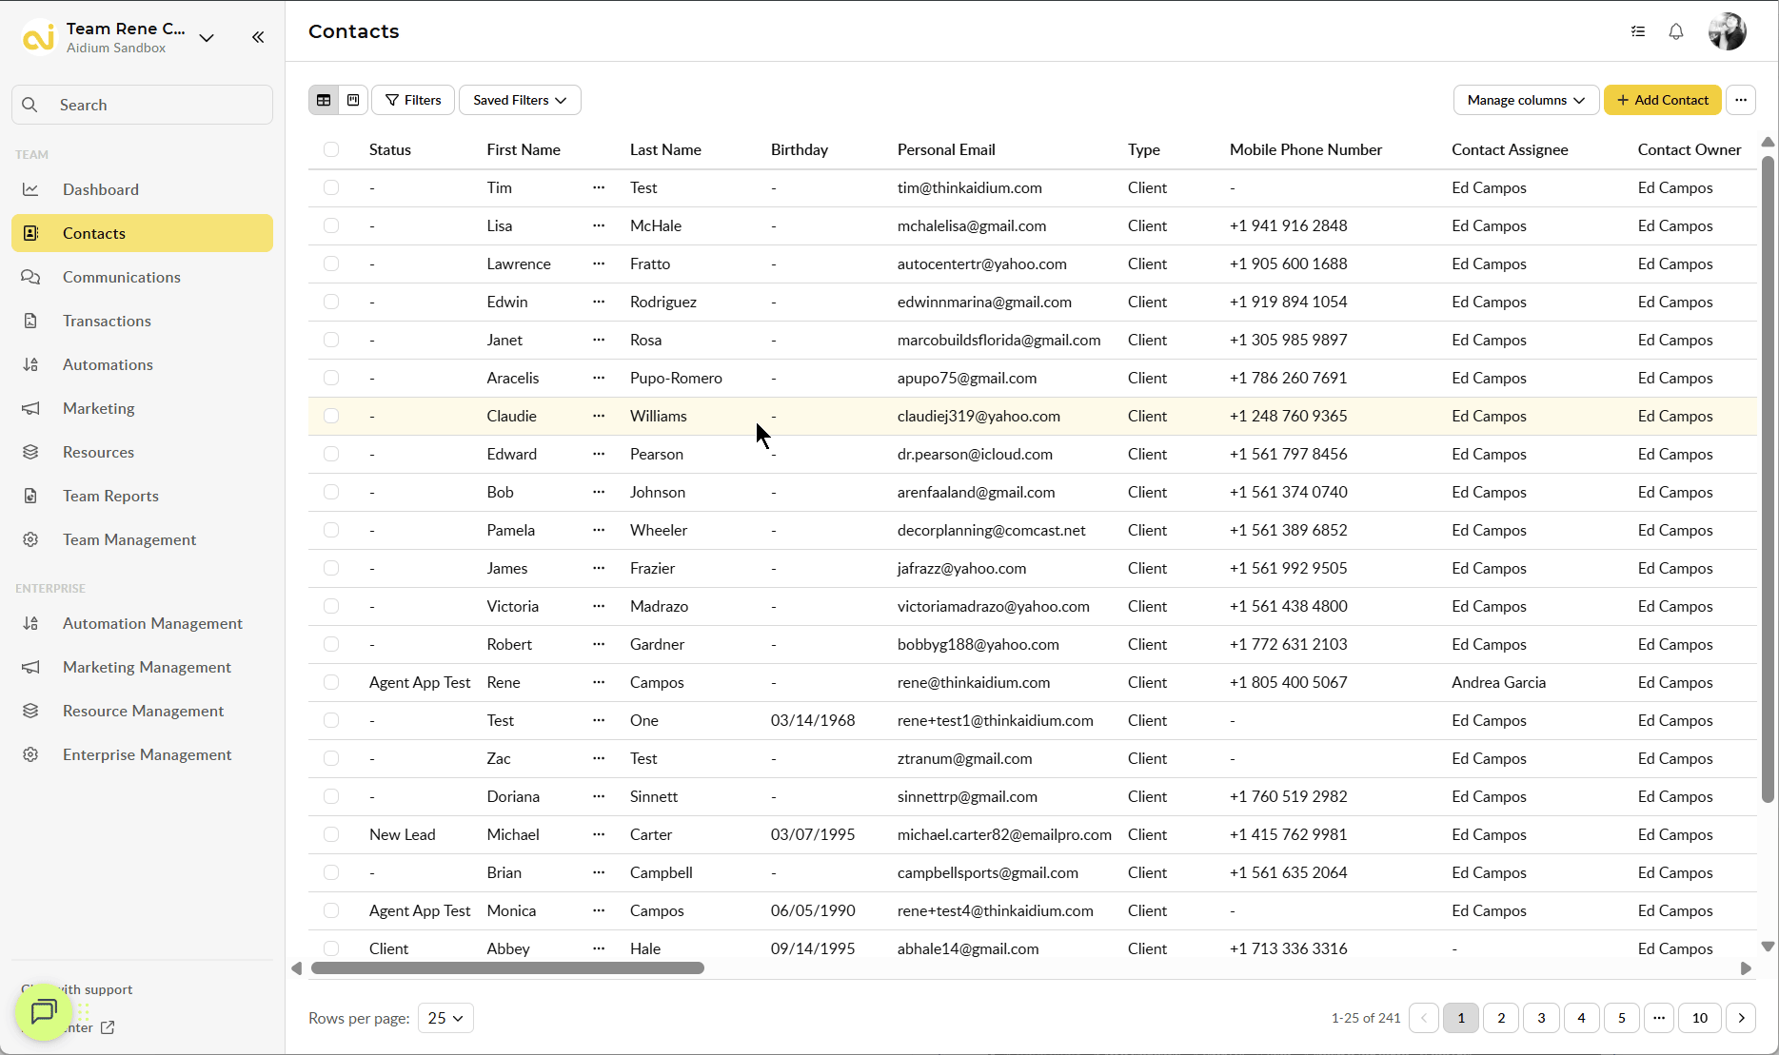Open the Rows per page dropdown

tap(445, 1018)
